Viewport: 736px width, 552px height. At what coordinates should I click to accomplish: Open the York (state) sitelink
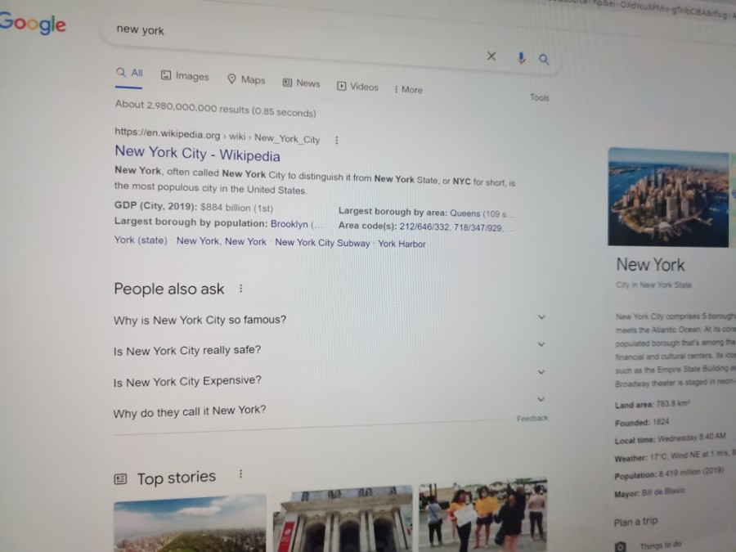pyautogui.click(x=141, y=240)
